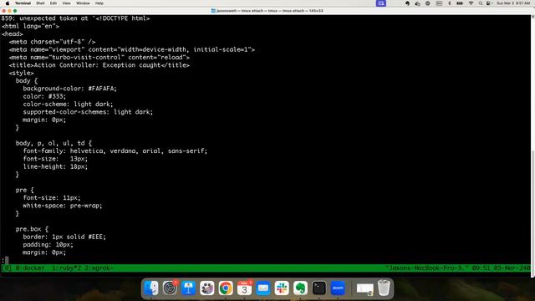Image resolution: width=535 pixels, height=301 pixels.
Task: Open the Trash in the Dock
Action: click(384, 288)
